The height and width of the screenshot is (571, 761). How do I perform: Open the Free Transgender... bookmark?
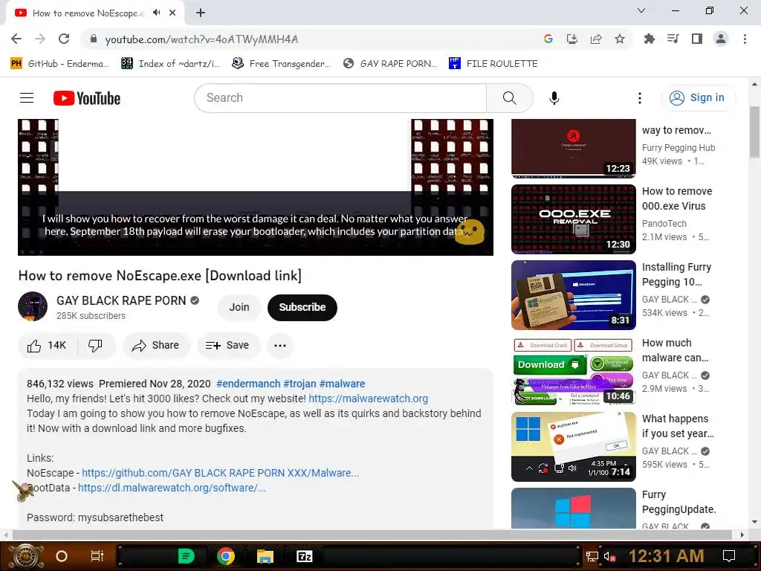click(281, 64)
